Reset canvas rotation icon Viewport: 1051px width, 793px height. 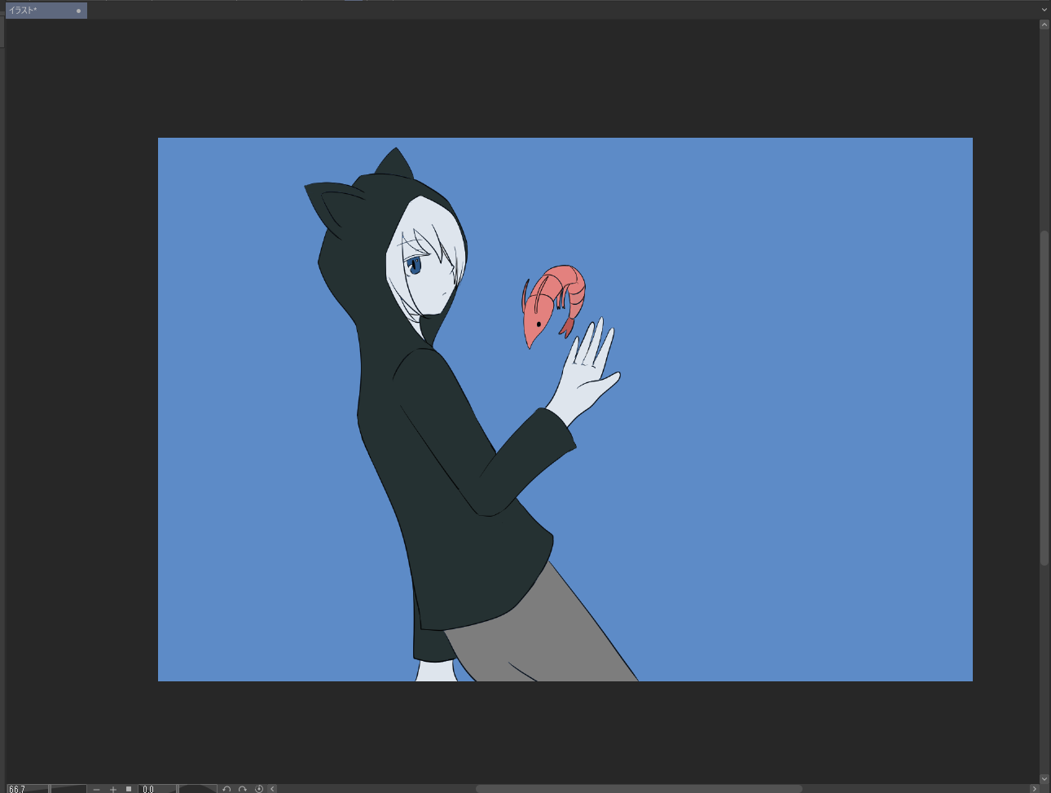point(259,788)
